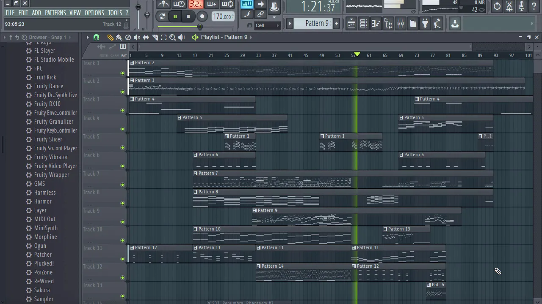The height and width of the screenshot is (304, 542).
Task: Toggle the playlist snap magnet icon
Action: [x=97, y=37]
